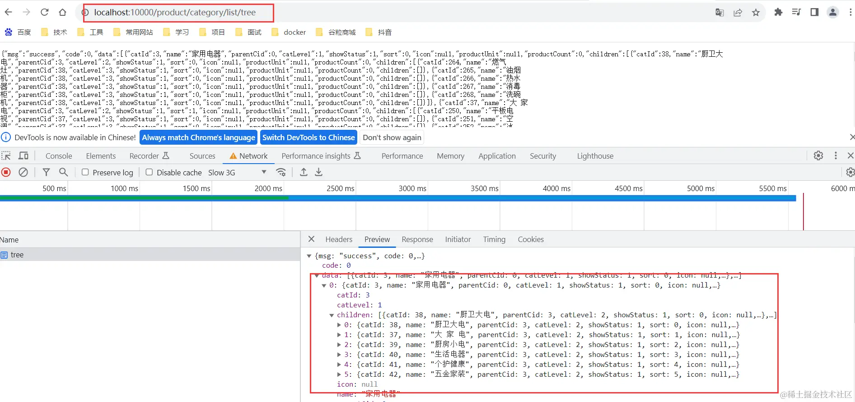Import a HAR file
Image resolution: width=855 pixels, height=402 pixels.
pos(304,172)
